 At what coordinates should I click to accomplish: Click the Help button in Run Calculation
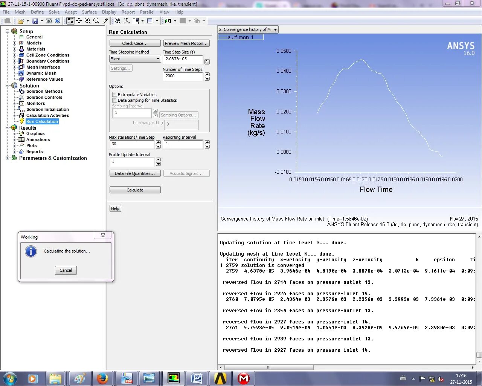click(115, 208)
